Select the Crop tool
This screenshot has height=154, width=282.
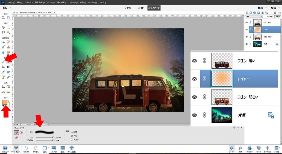pos(3,87)
